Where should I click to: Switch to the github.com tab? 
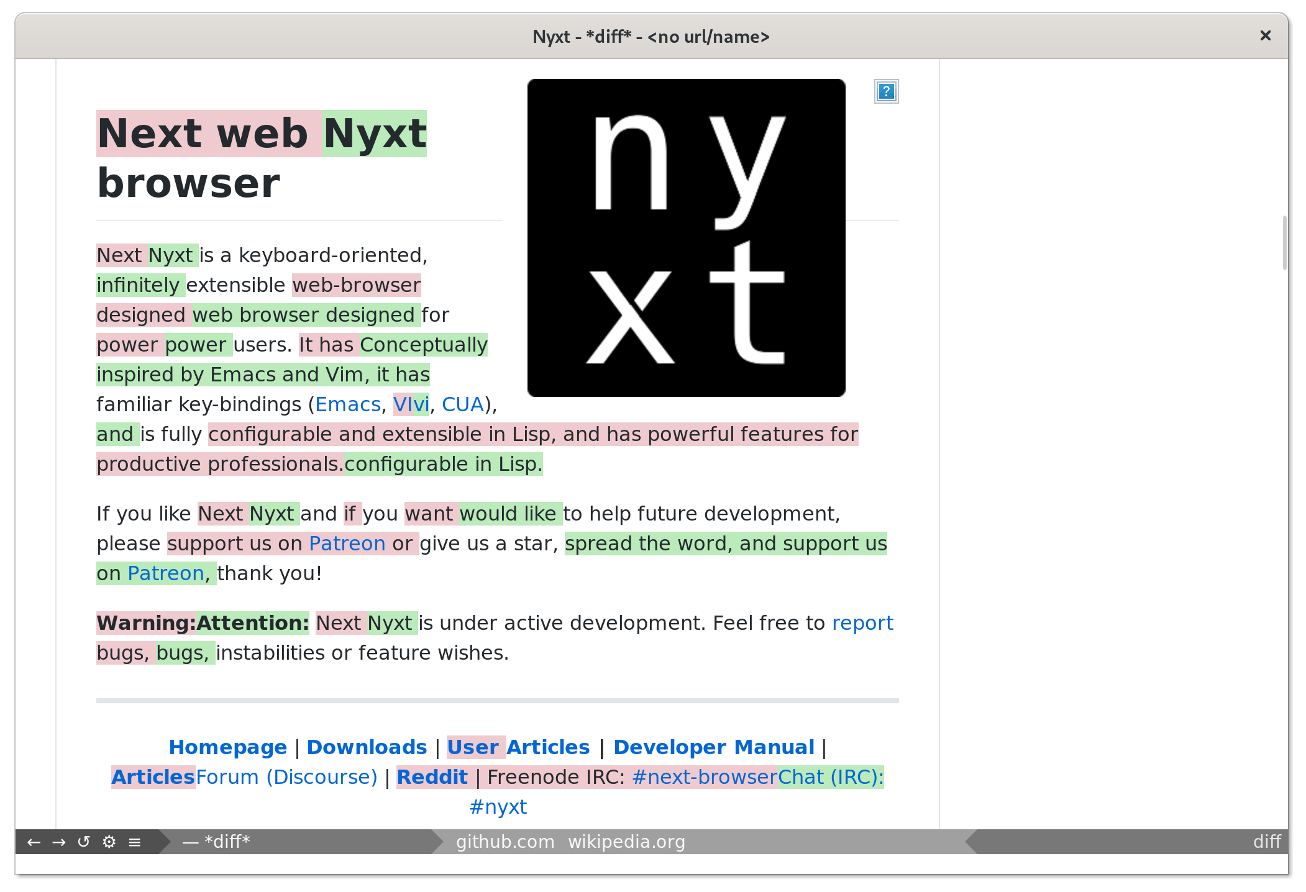[505, 842]
